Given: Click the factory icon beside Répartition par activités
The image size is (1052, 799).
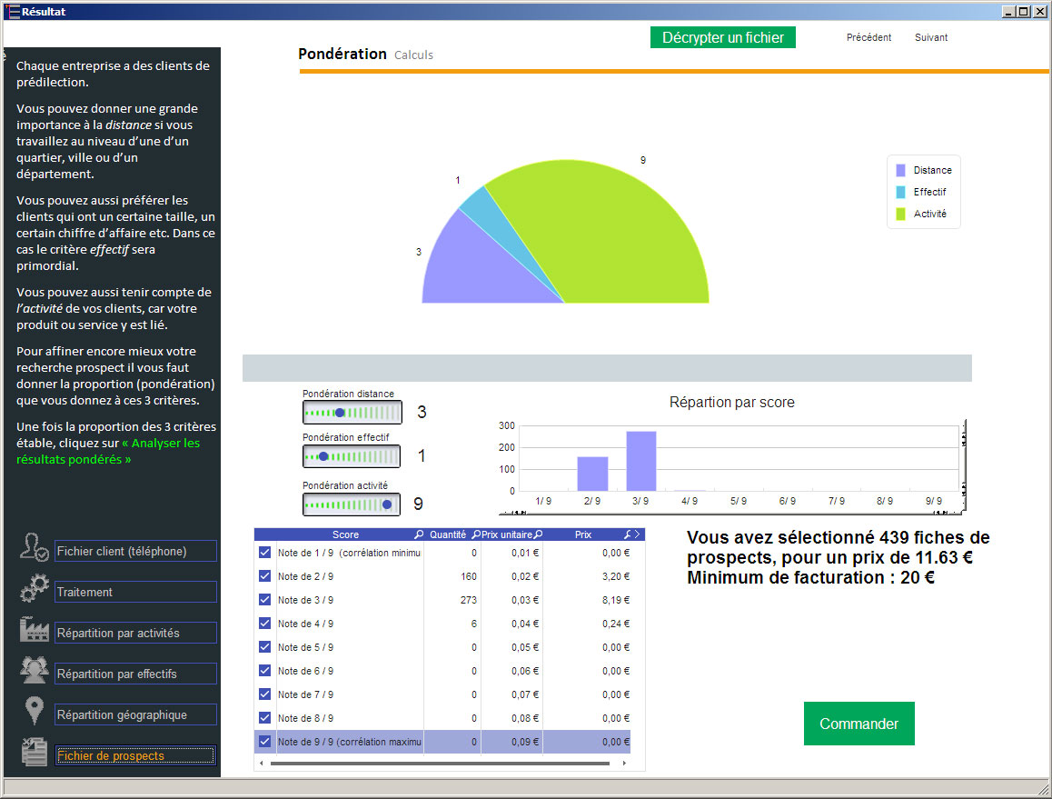Looking at the screenshot, I should point(35,629).
